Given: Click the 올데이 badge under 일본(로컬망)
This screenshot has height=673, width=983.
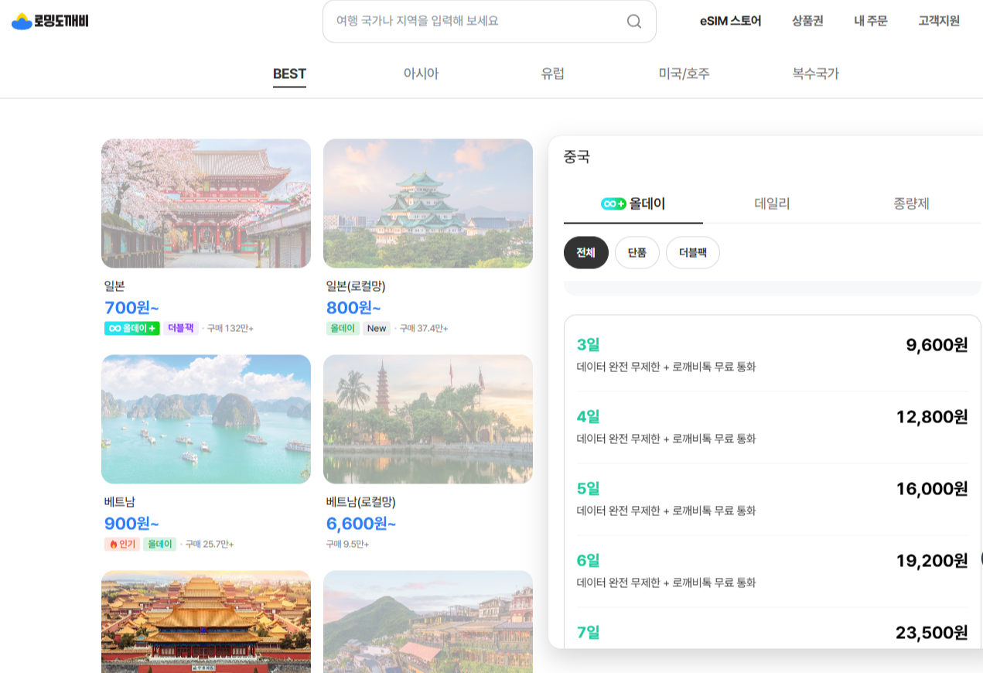Looking at the screenshot, I should coord(343,328).
